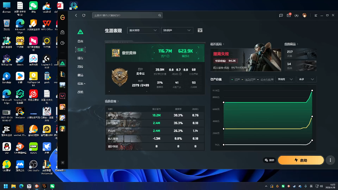
Task: Open more options beside the launch button
Action: pos(330,160)
